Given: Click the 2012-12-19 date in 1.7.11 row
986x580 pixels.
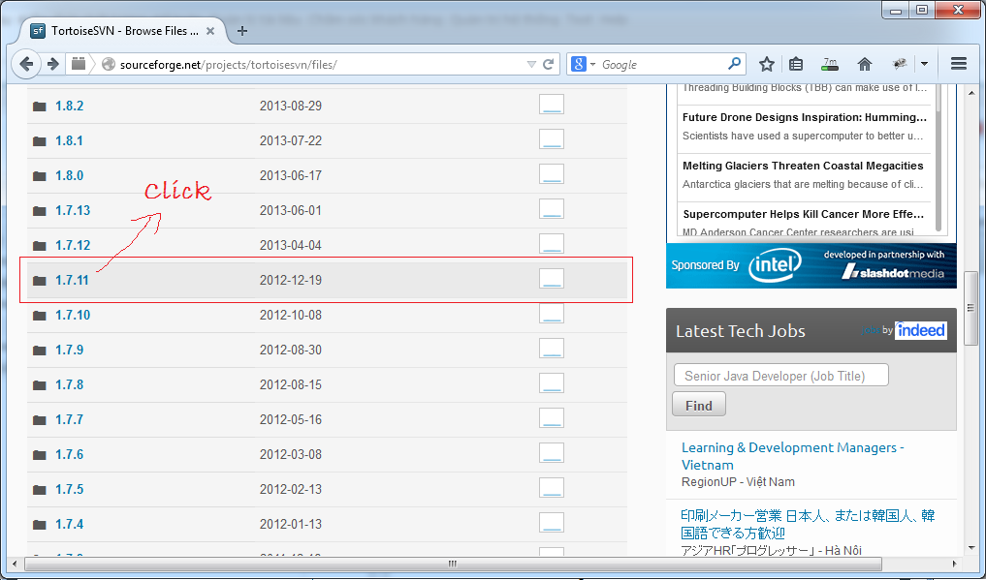Looking at the screenshot, I should (291, 280).
